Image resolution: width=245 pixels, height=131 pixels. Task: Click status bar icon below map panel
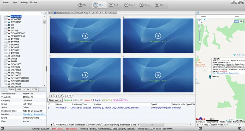tap(200, 129)
